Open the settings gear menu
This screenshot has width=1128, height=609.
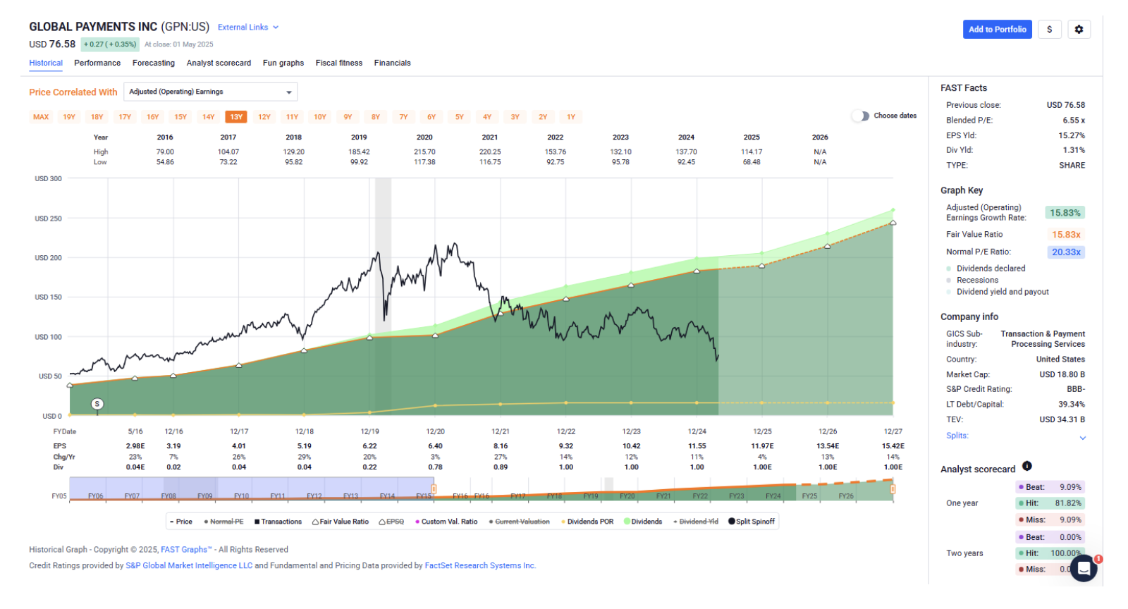point(1079,30)
